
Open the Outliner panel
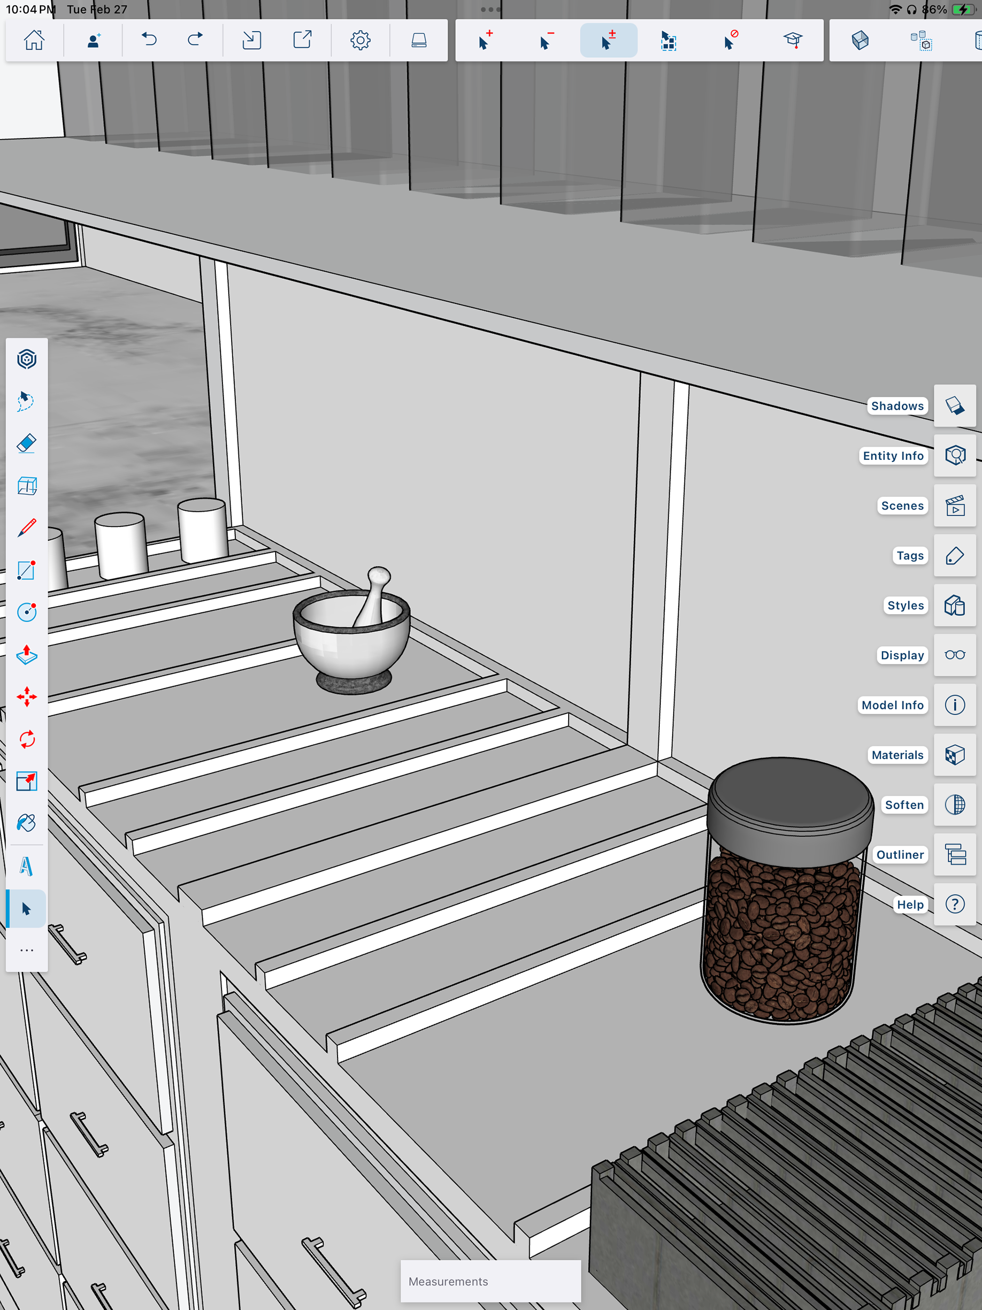coord(955,855)
